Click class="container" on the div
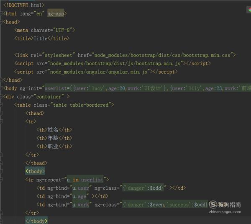The height and width of the screenshot is (224, 251). click(40, 97)
